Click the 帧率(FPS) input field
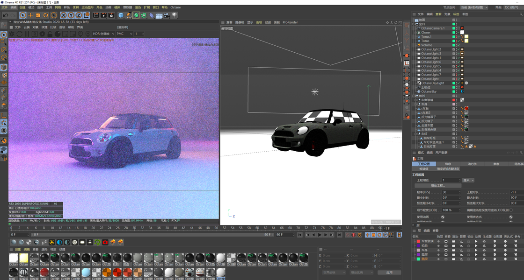The image size is (524, 280). (x=451, y=192)
